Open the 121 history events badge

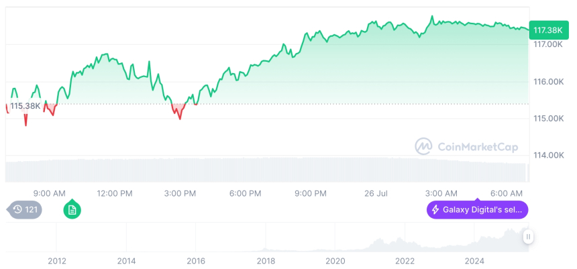click(25, 210)
